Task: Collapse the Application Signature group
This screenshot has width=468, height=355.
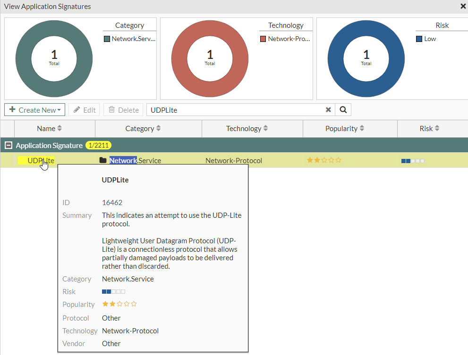Action: click(x=9, y=146)
